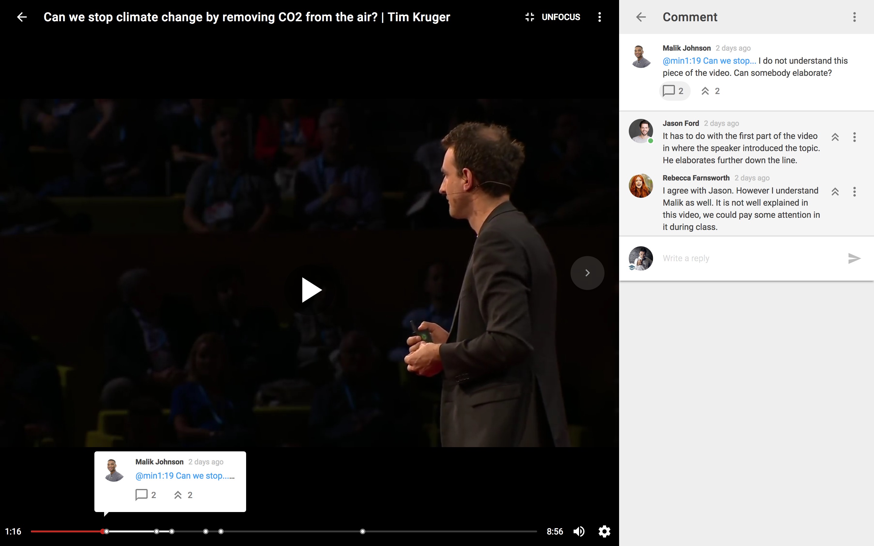Viewport: 874px width, 546px height.
Task: Jump to the last comment marker on timeline
Action: pos(363,531)
